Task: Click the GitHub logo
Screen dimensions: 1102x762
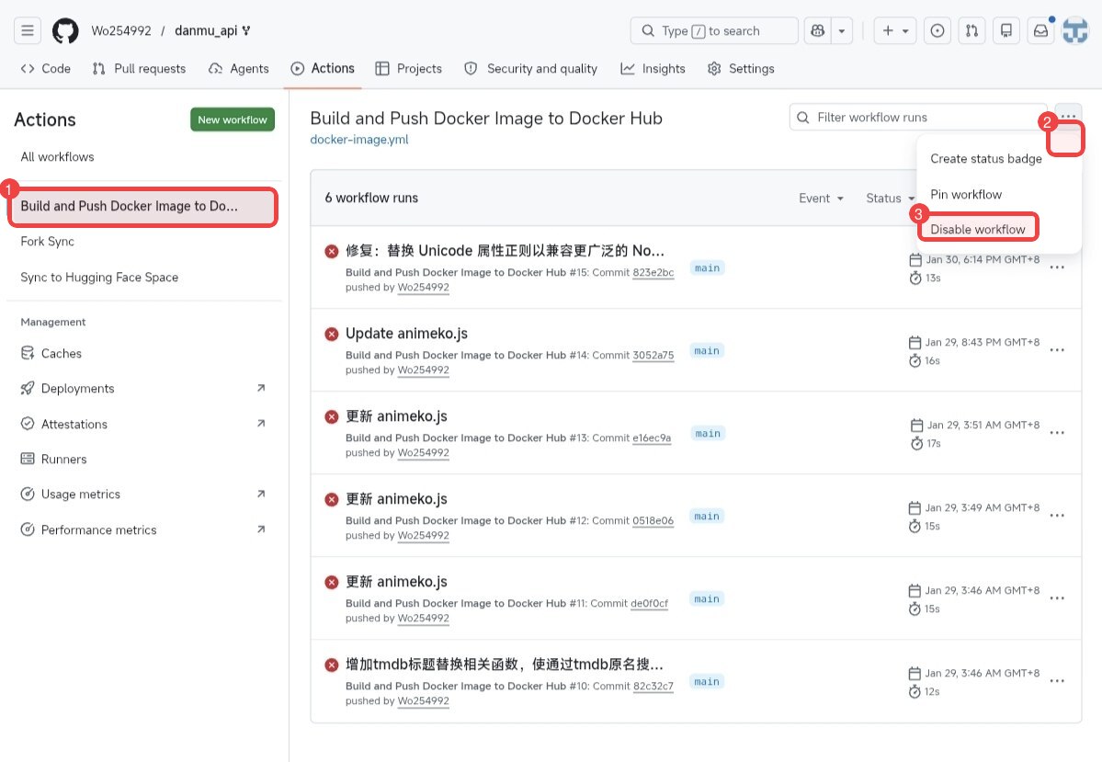Action: 65,30
